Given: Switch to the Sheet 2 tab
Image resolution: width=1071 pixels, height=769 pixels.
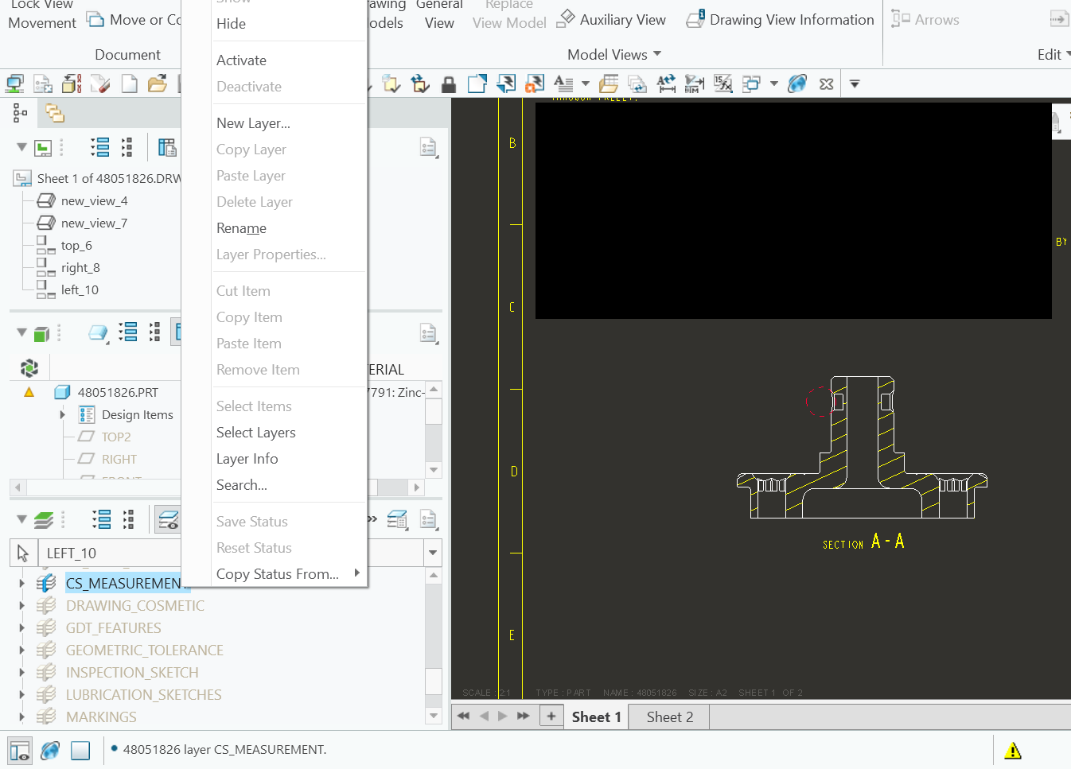Looking at the screenshot, I should click(x=668, y=717).
